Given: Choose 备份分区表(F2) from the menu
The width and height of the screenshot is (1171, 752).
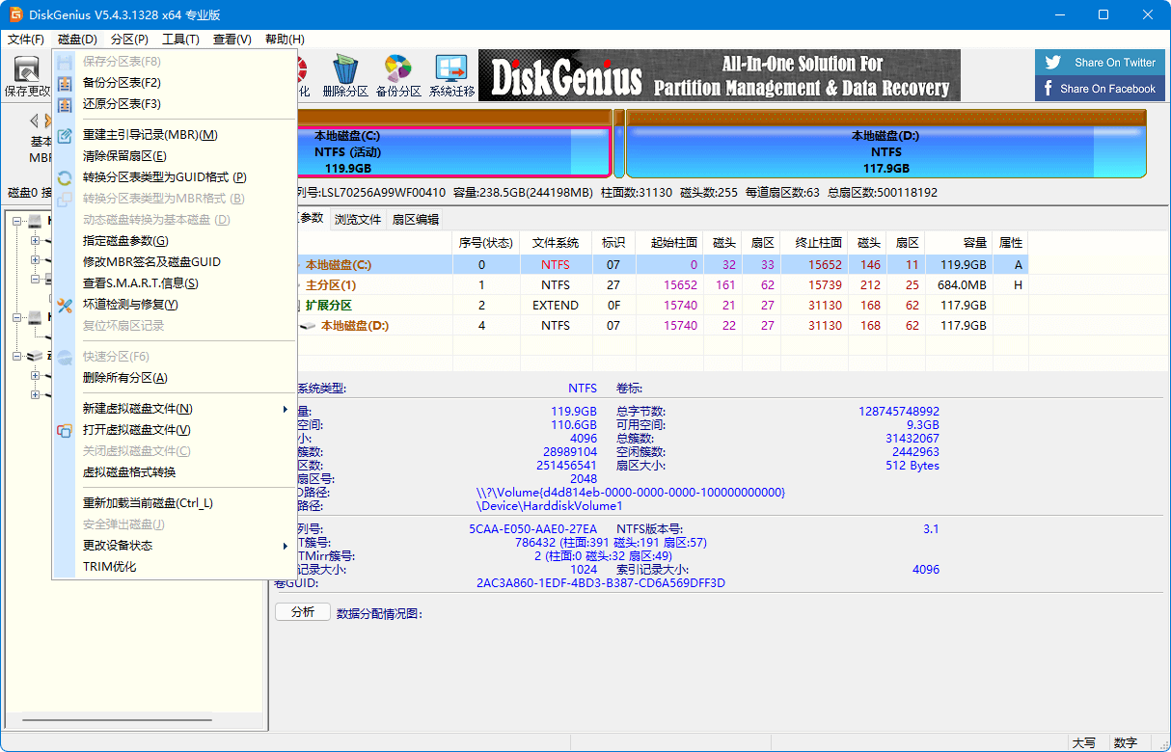Looking at the screenshot, I should click(x=174, y=83).
